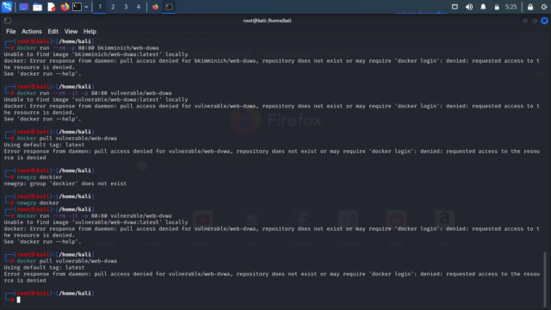Open the terminal Actions menu
551x310 pixels.
tap(32, 31)
